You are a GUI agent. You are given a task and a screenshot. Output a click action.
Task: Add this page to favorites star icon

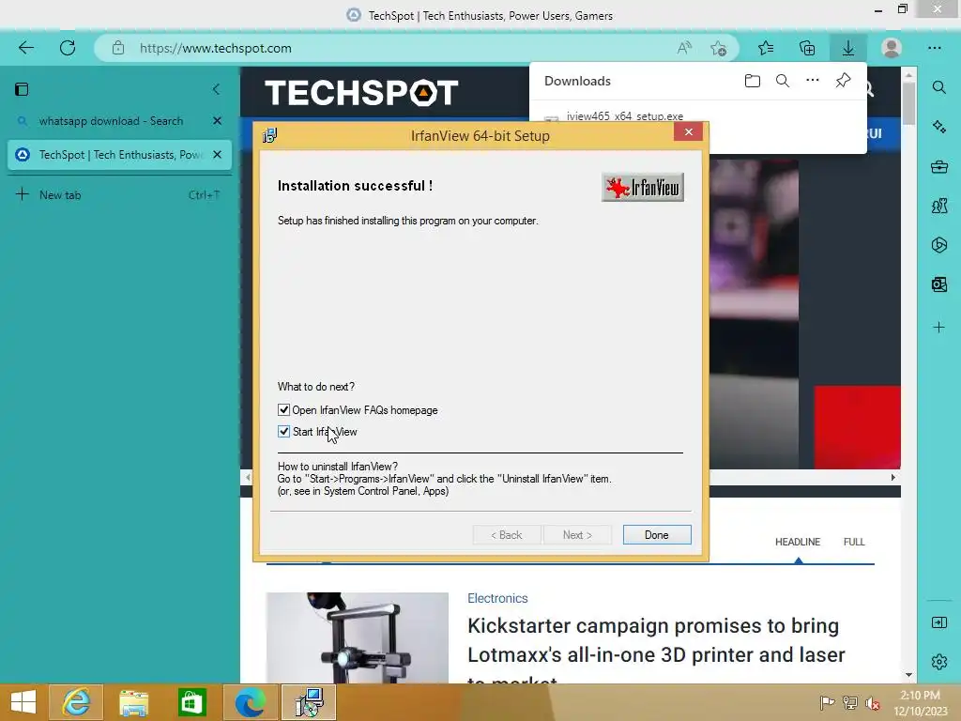pos(719,48)
